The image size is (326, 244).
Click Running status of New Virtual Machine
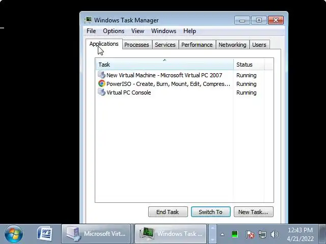tap(247, 75)
